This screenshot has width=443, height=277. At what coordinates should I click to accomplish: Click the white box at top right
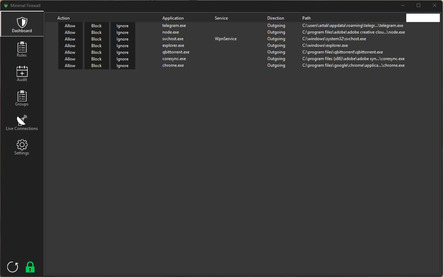423,18
